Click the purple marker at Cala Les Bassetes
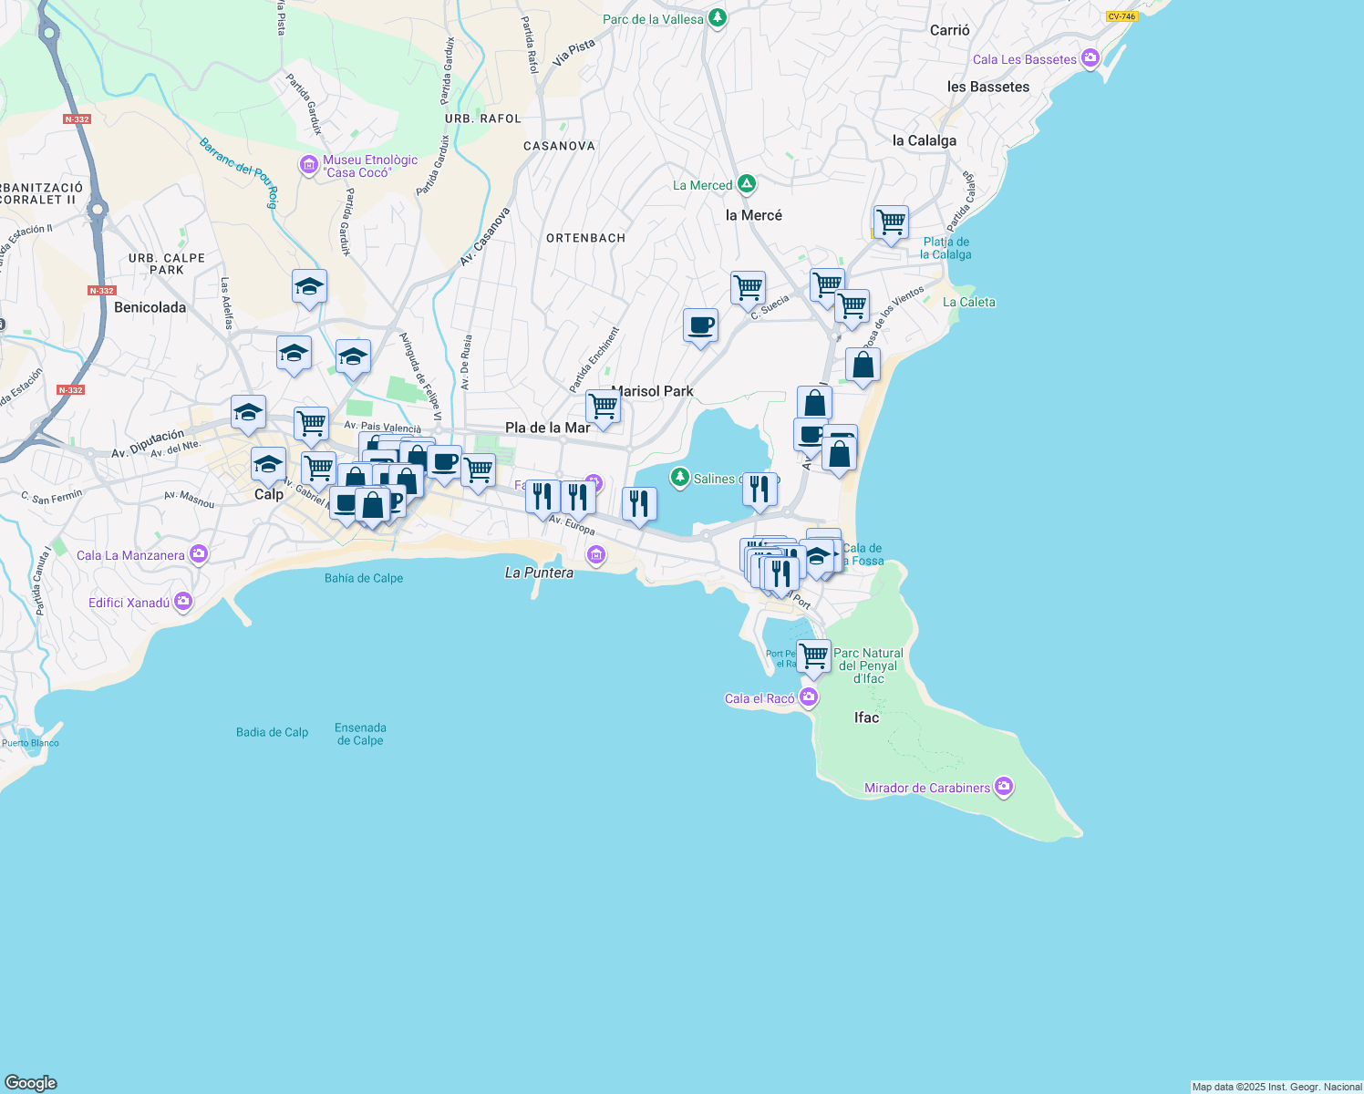 pyautogui.click(x=1090, y=57)
